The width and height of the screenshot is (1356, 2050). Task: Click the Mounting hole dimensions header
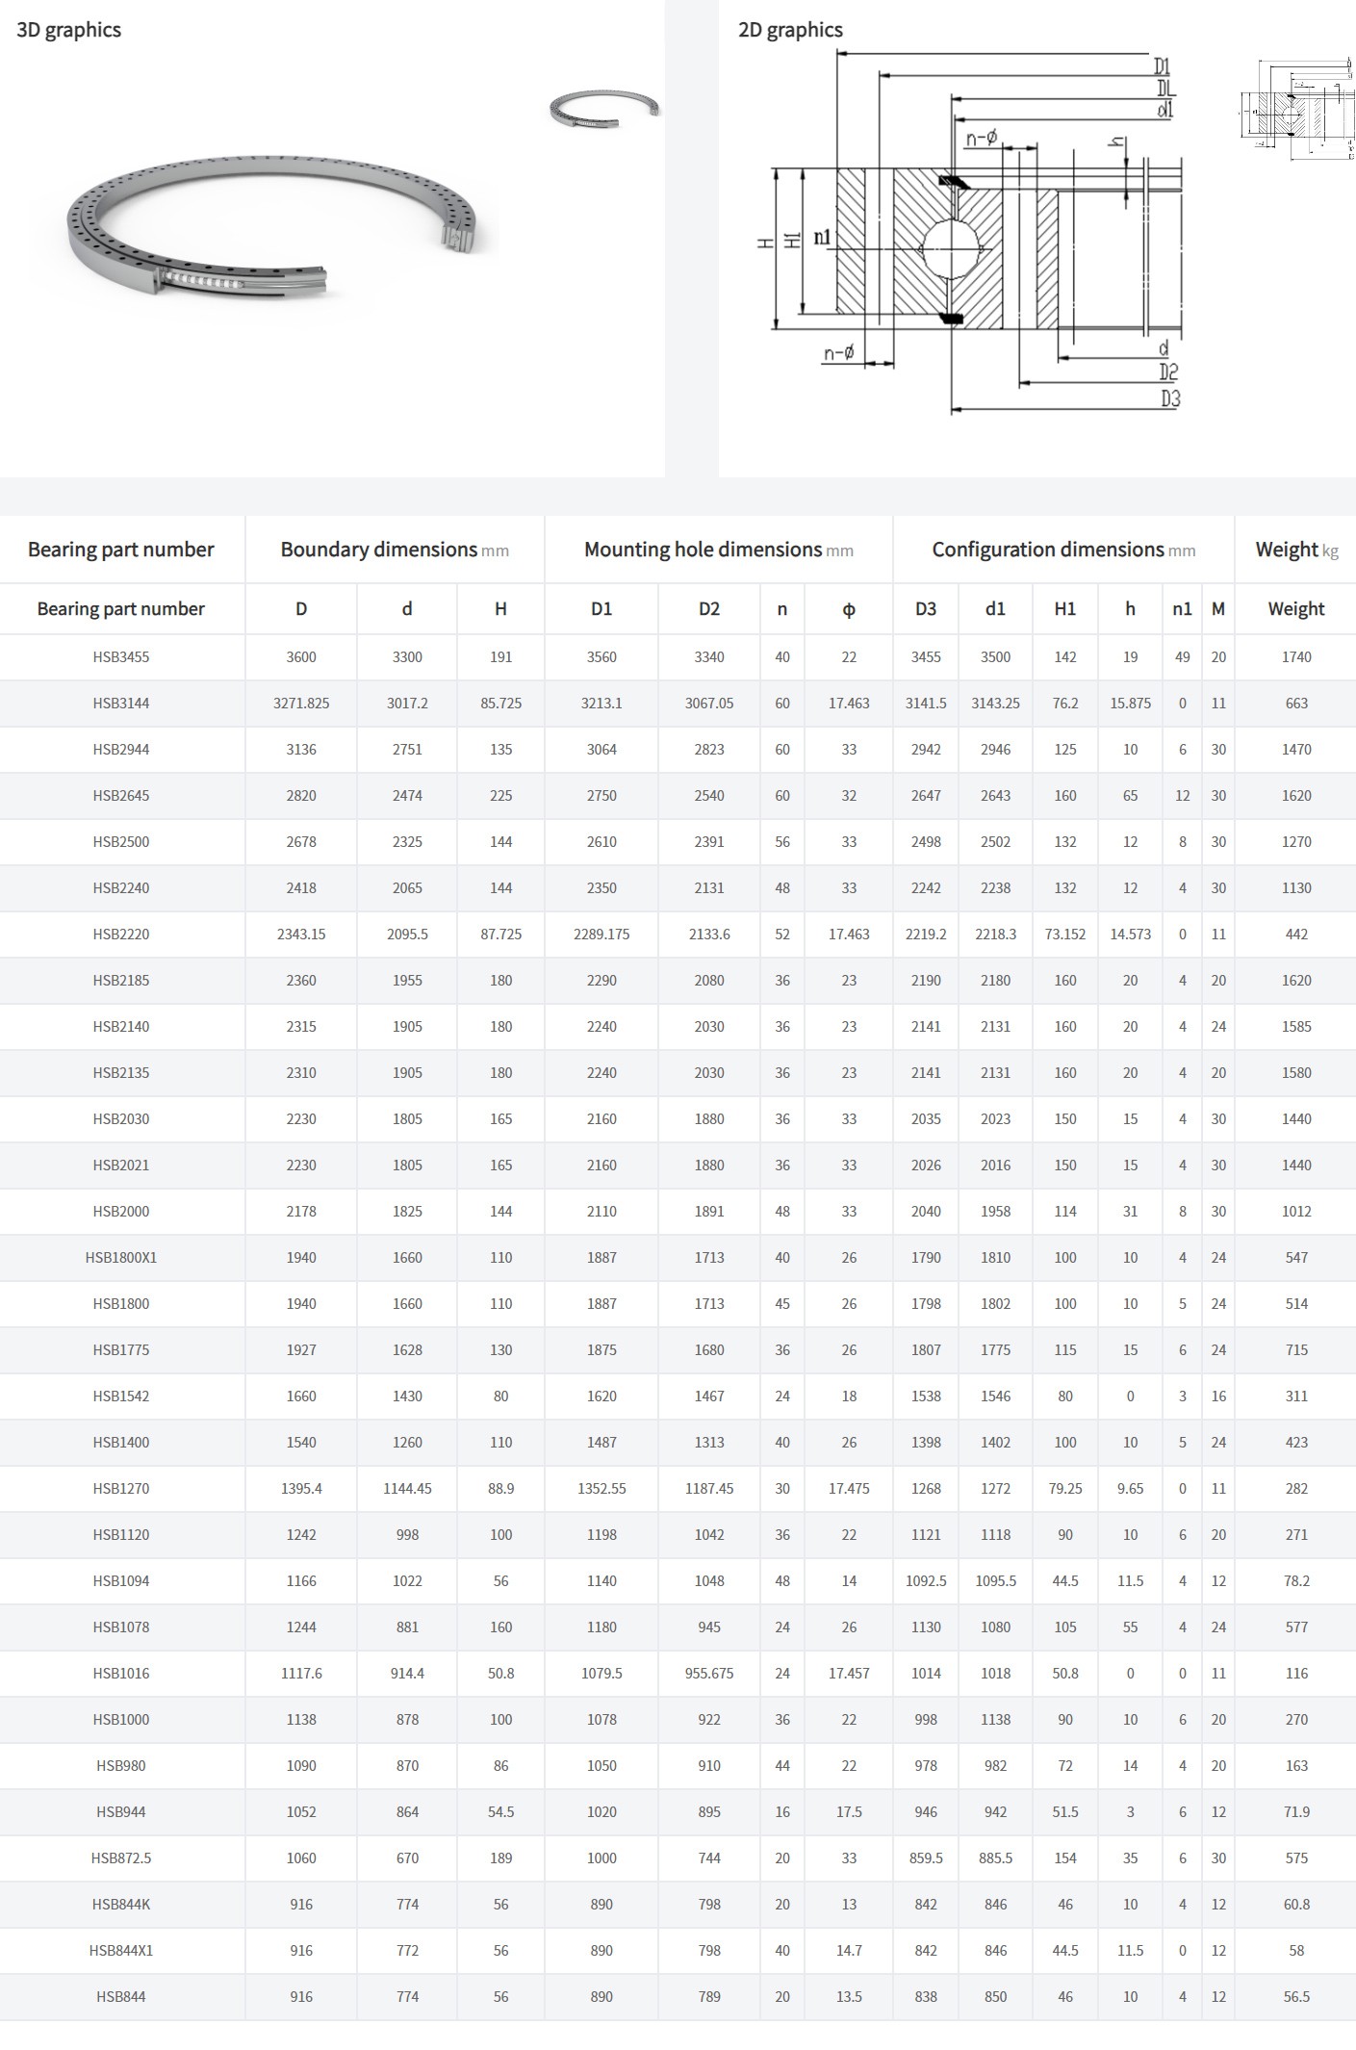click(718, 550)
